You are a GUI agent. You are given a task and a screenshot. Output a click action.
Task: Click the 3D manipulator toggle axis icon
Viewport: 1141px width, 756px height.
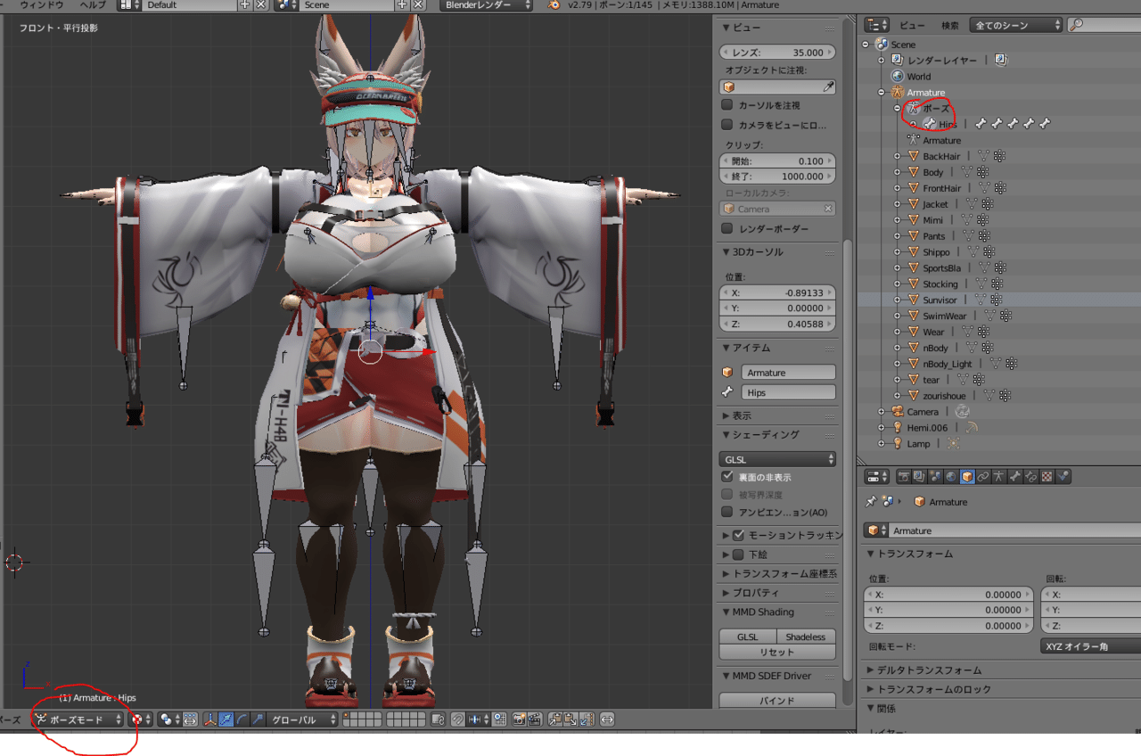[211, 719]
